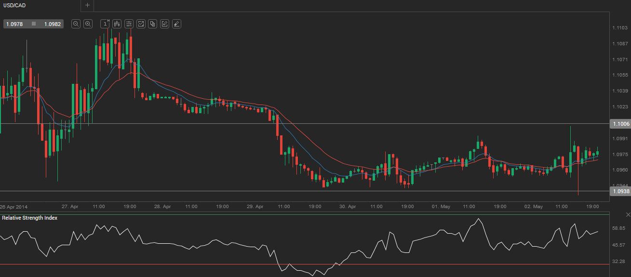Click the 01. May date on time axis
631x277 pixels.
point(441,206)
